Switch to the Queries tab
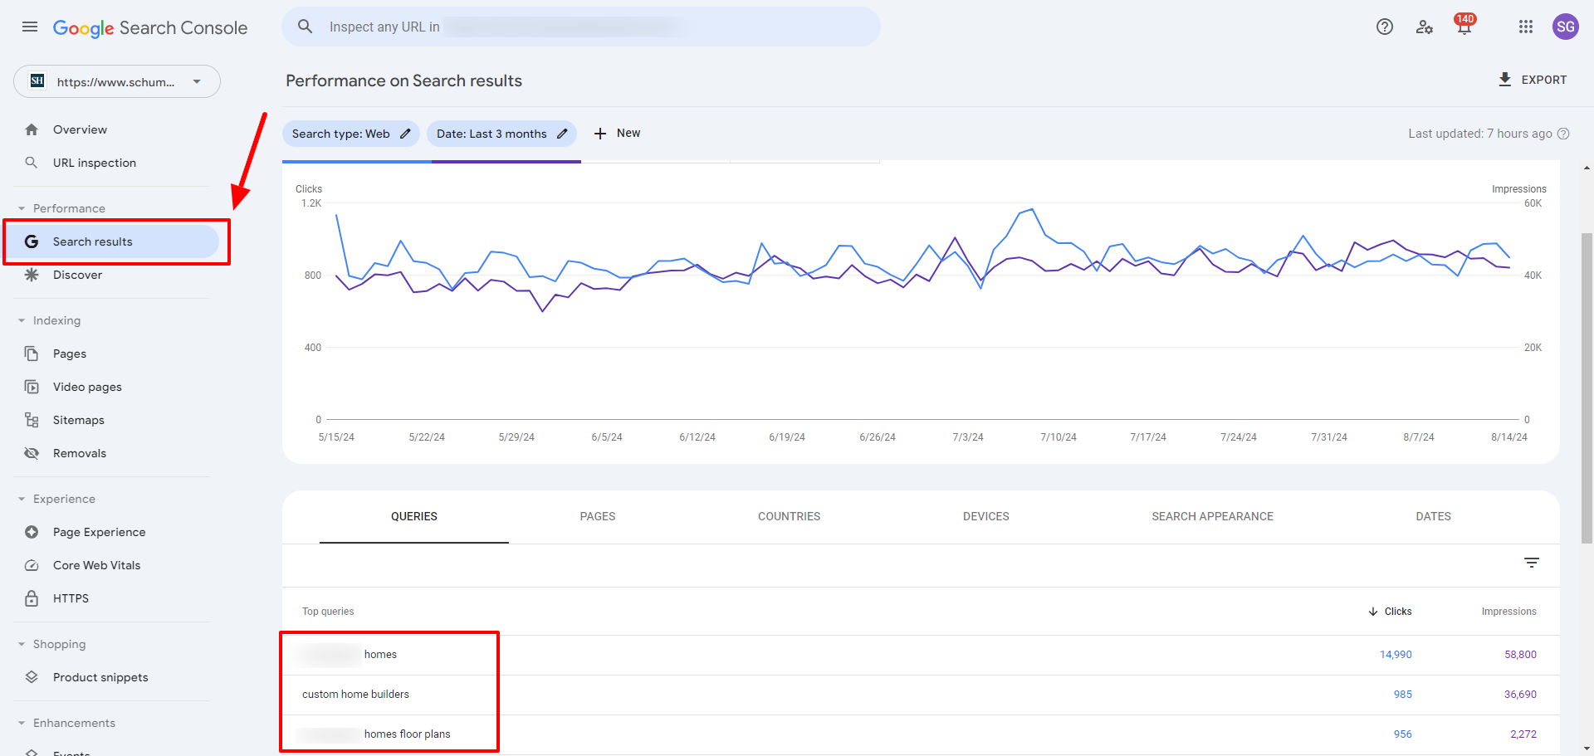This screenshot has width=1594, height=756. 414,516
